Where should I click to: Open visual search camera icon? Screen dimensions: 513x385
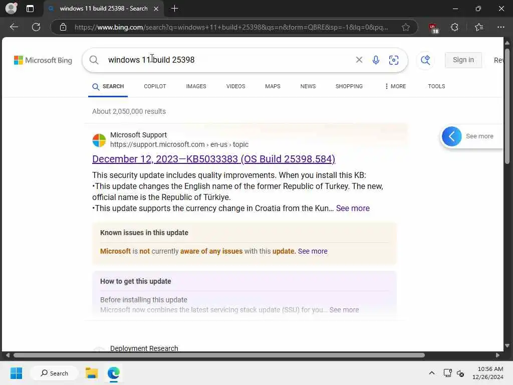(x=394, y=60)
